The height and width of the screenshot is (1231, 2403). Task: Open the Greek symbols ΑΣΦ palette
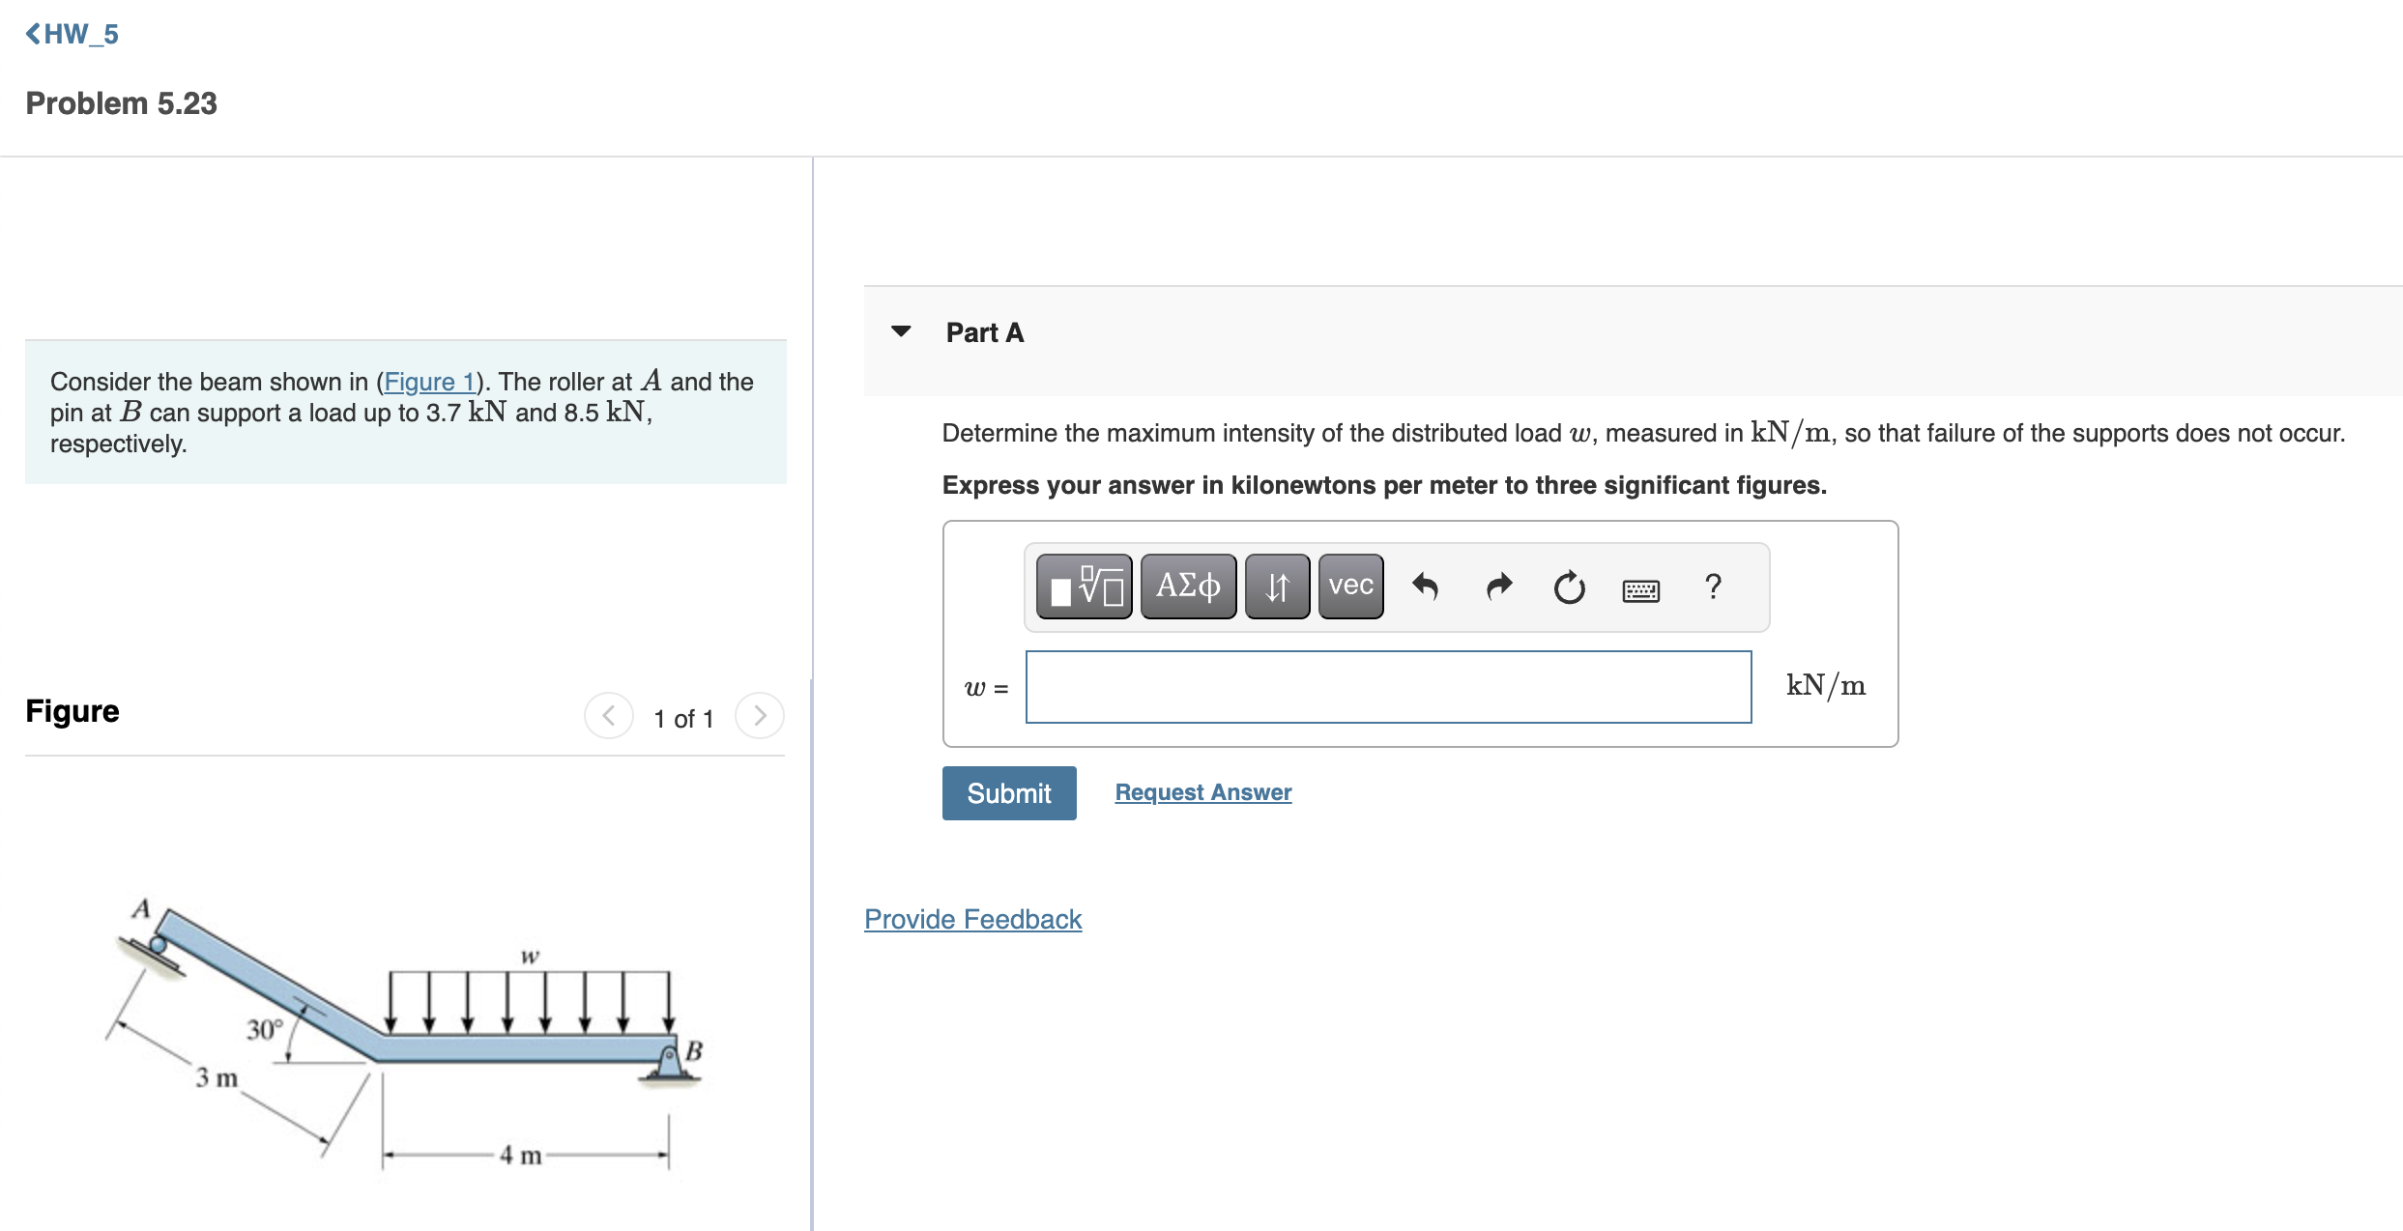tap(1187, 586)
